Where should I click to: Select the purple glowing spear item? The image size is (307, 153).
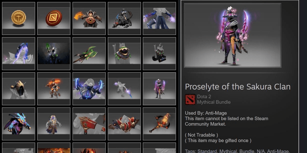[x=124, y=88]
